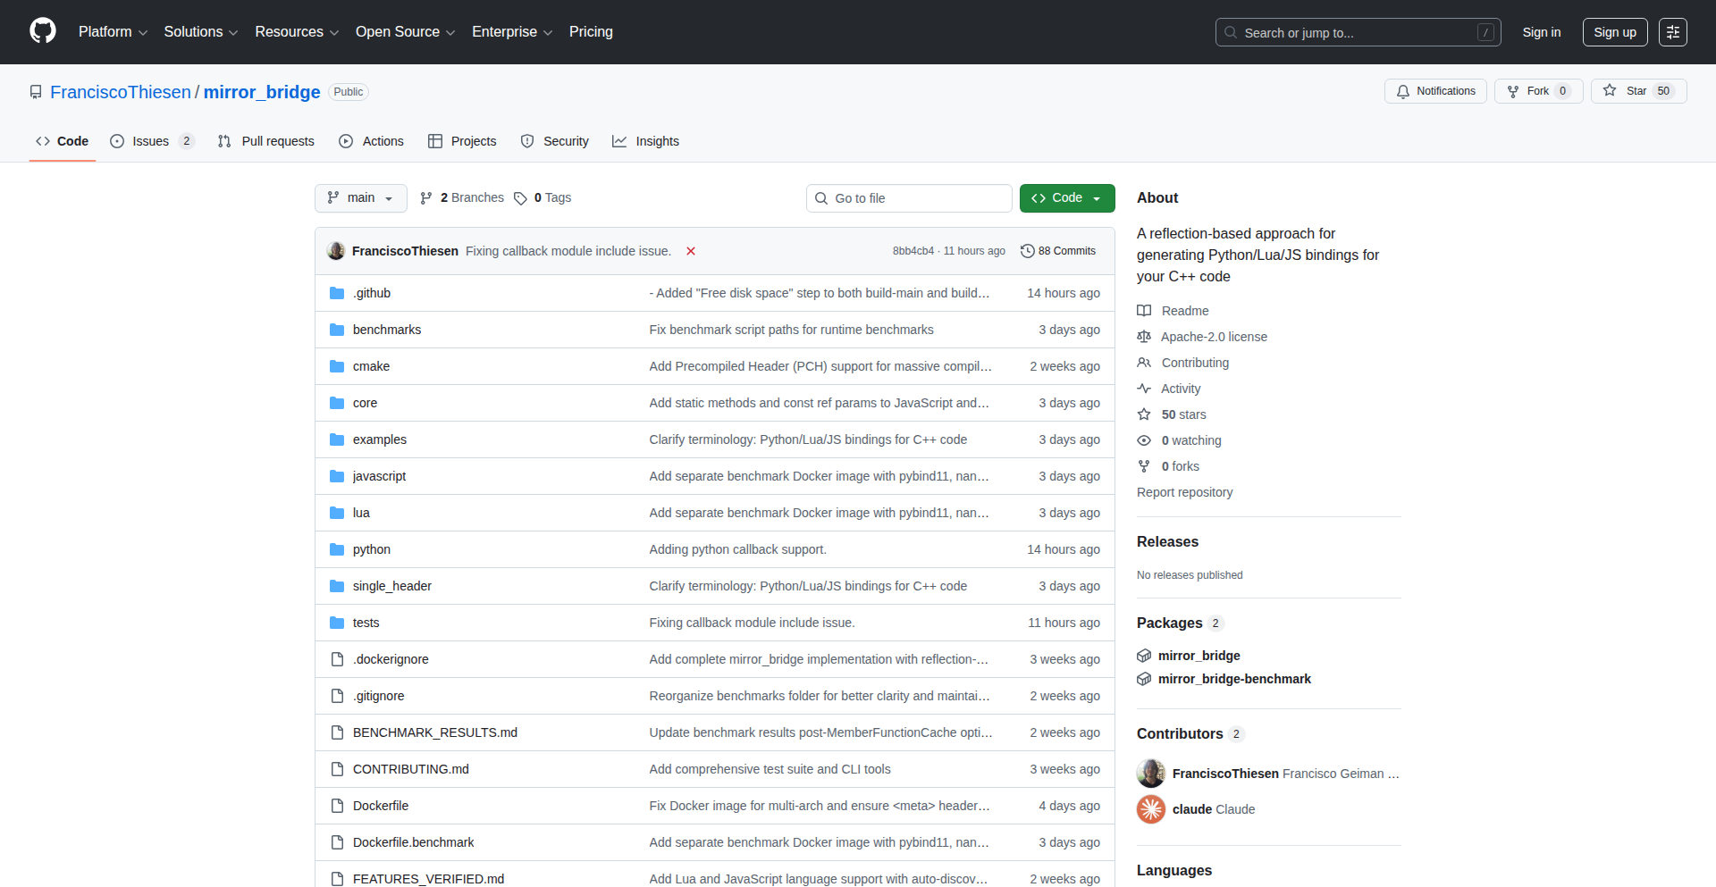This screenshot has height=887, width=1716.
Task: Click the Dockerfile file icon
Action: [x=337, y=806]
